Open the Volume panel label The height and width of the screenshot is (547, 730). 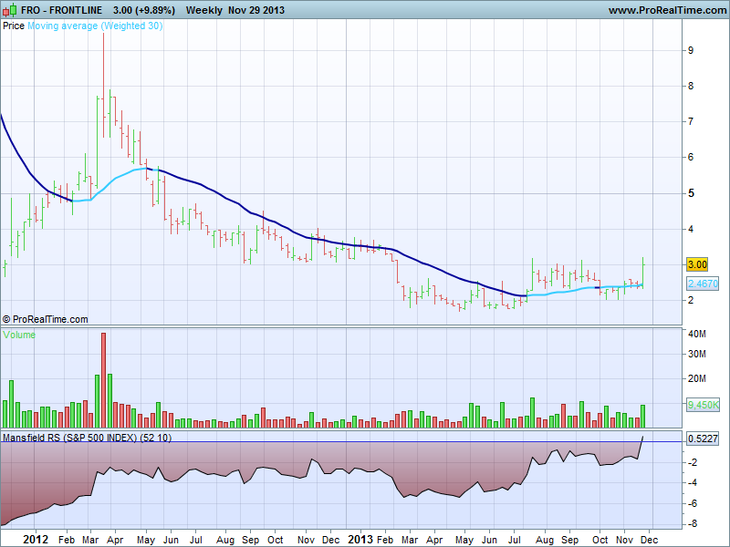click(x=19, y=335)
